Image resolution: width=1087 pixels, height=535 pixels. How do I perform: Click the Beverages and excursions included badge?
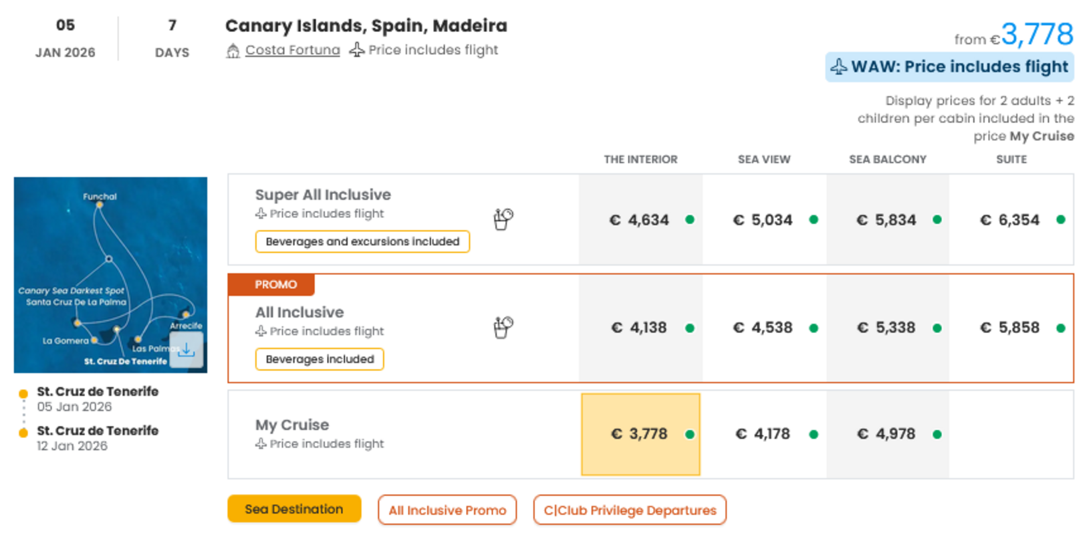[x=362, y=241]
